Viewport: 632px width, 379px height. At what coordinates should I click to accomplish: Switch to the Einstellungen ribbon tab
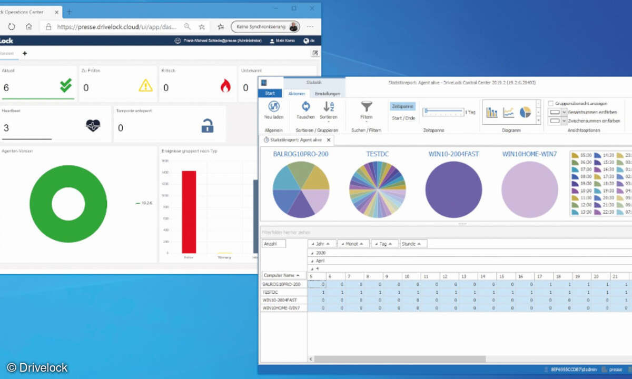[x=327, y=94]
